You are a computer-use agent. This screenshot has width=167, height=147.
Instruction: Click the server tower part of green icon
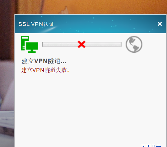tap(25, 43)
